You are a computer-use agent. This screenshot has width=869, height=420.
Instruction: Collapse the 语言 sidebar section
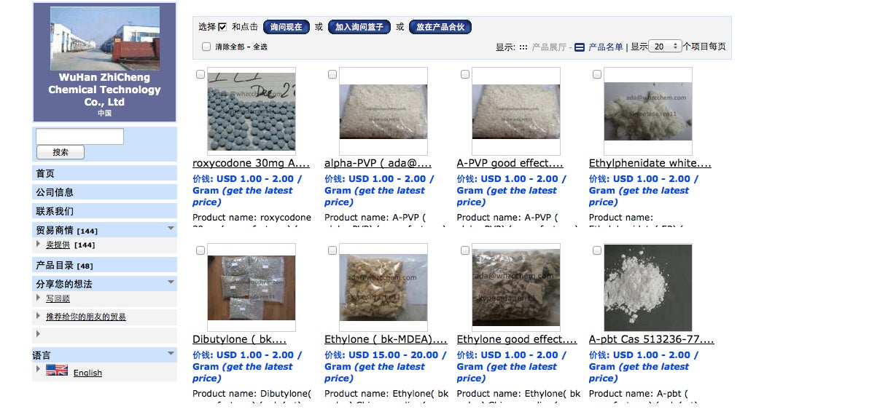point(171,353)
